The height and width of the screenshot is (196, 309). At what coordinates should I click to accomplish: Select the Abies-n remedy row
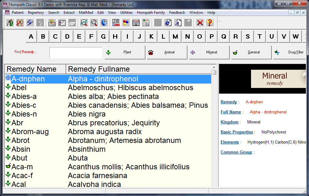[x=108, y=114]
